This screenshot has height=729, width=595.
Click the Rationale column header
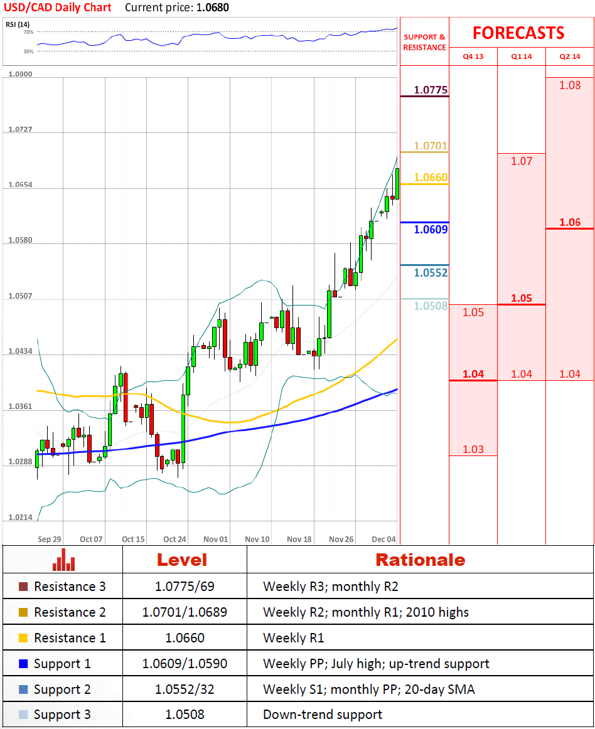421,560
